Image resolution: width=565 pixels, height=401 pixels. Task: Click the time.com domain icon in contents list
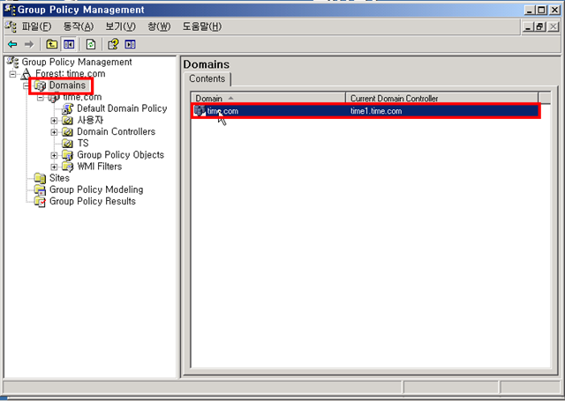[x=200, y=111]
